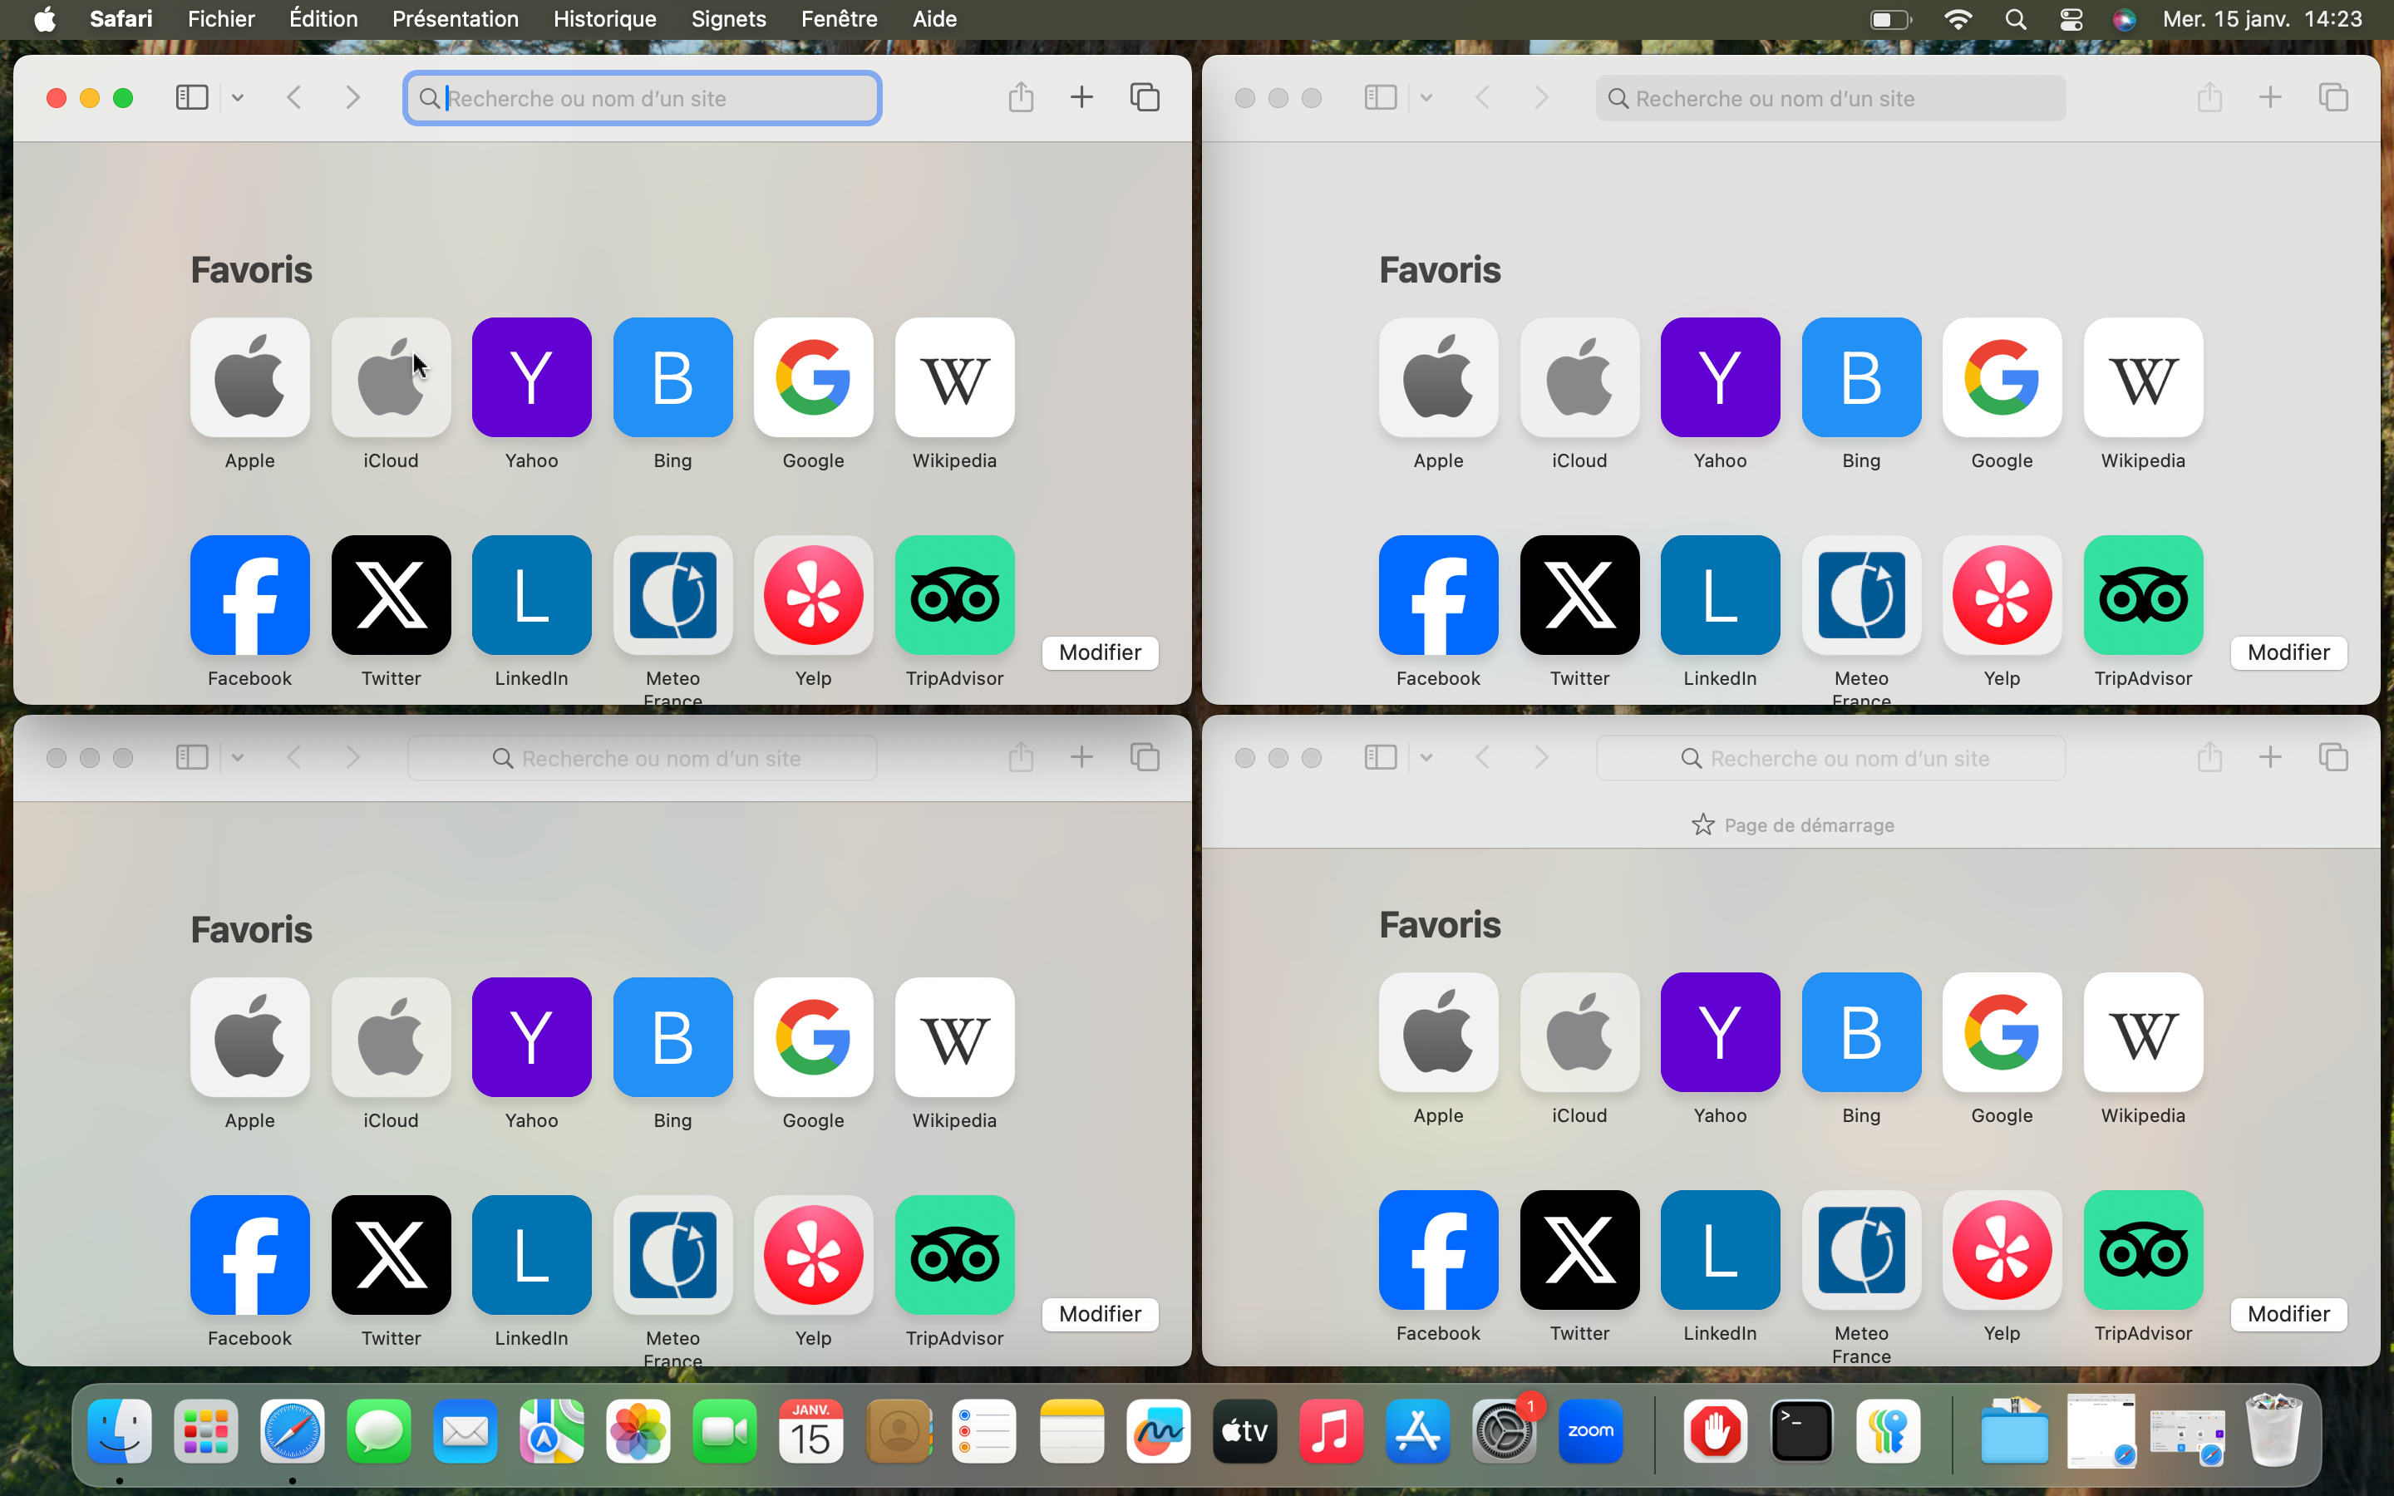Open the Présentation menu
2394x1496 pixels.
(x=455, y=19)
